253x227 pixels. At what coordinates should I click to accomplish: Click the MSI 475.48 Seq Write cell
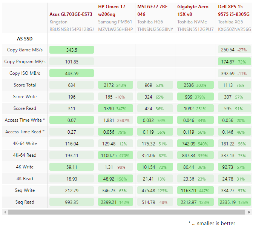[155, 190]
